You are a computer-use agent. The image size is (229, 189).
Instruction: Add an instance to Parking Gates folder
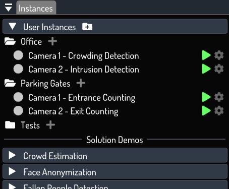81,83
